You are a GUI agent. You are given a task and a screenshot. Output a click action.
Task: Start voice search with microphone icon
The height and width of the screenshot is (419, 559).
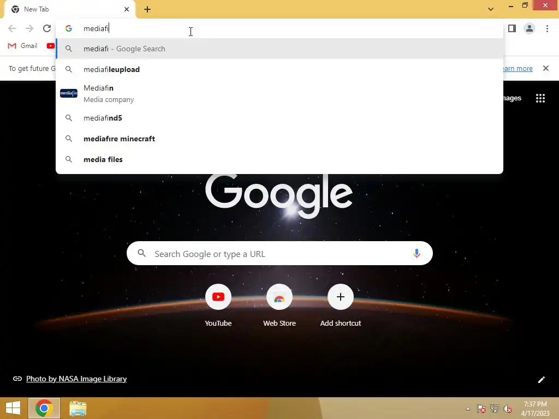point(417,253)
